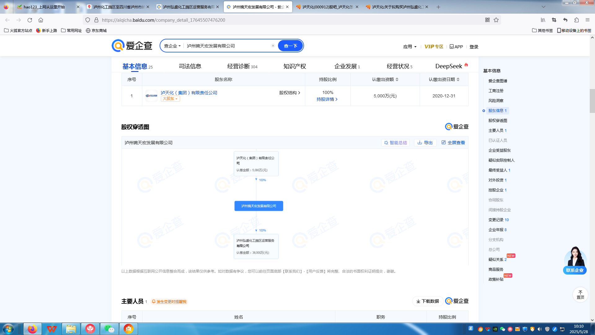The height and width of the screenshot is (335, 595).
Task: Open the library bookmarks icon in toolbar
Action: point(543,20)
